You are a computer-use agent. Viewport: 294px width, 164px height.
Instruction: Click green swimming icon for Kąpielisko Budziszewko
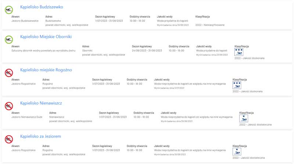pos(9,10)
